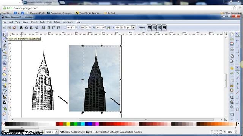Open the Object menu
243x136 pixels.
(x=34, y=22)
